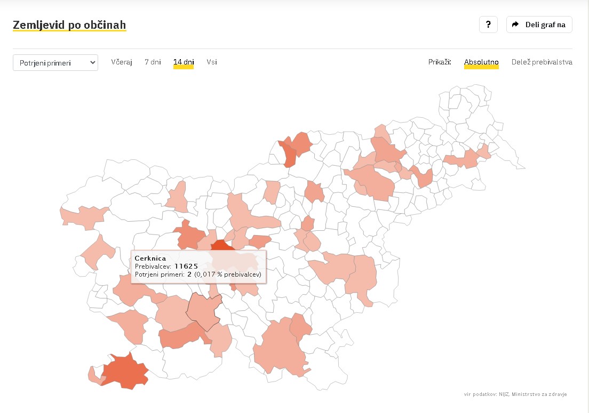Click the share arrow icon
The height and width of the screenshot is (413, 589).
515,25
